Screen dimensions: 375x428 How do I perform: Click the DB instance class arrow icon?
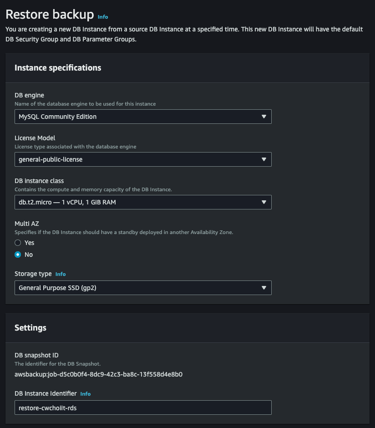[264, 202]
